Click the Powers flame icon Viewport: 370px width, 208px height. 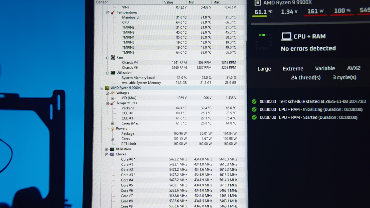pos(113,128)
